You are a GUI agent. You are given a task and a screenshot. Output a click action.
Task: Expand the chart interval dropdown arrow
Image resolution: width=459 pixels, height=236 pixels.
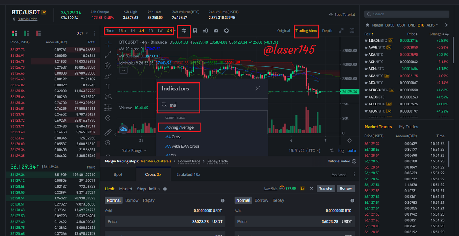[x=175, y=31]
